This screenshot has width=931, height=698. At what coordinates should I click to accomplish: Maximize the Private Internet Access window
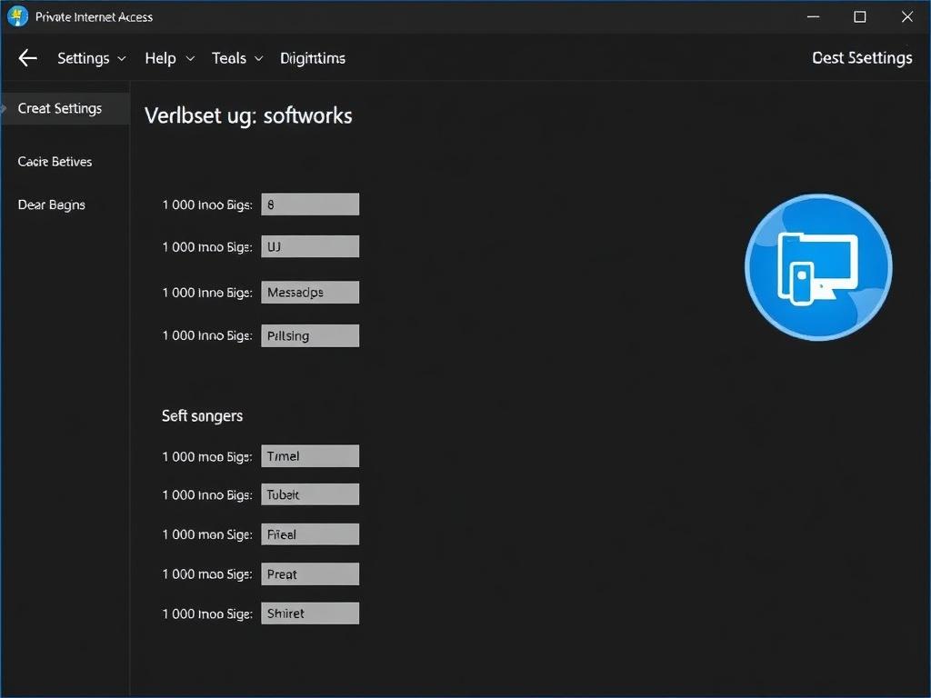860,16
